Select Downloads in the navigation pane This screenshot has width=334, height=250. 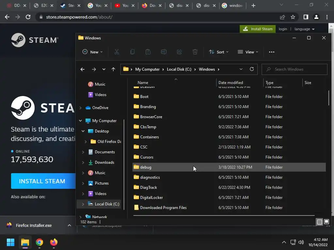104,162
